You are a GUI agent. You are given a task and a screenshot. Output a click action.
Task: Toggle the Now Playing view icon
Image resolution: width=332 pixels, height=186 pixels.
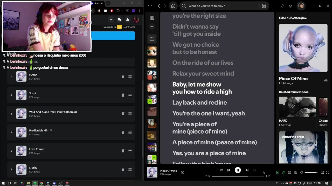click(x=278, y=172)
